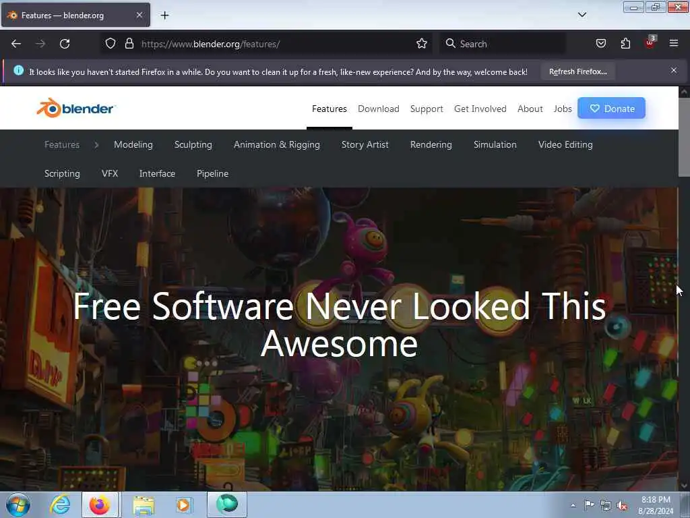The image size is (690, 518).
Task: Show hidden tray icons arrow
Action: coord(573,505)
